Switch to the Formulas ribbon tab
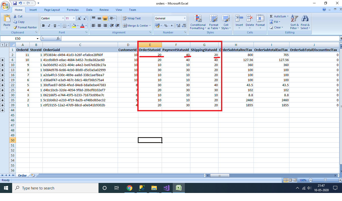 [73, 10]
